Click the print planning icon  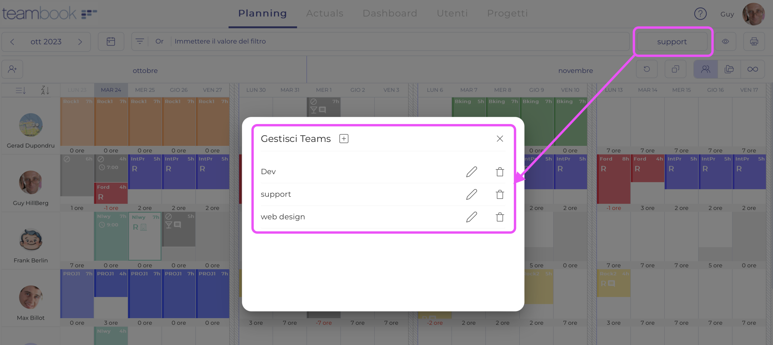tap(754, 41)
